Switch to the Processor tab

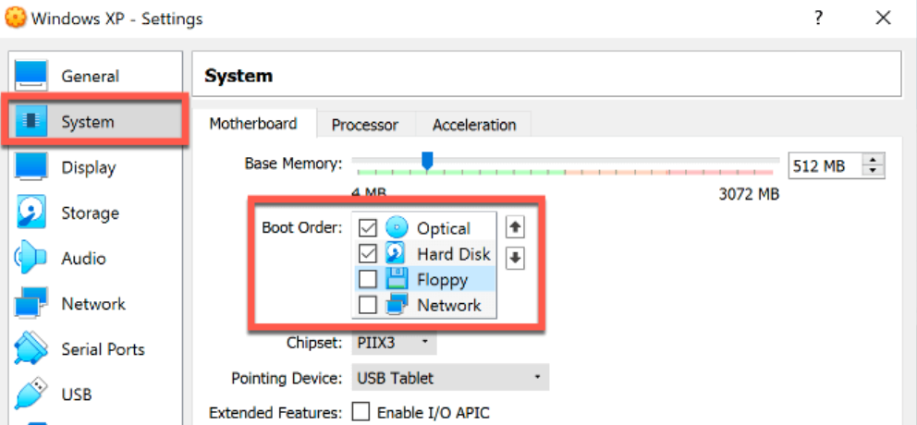(x=365, y=125)
